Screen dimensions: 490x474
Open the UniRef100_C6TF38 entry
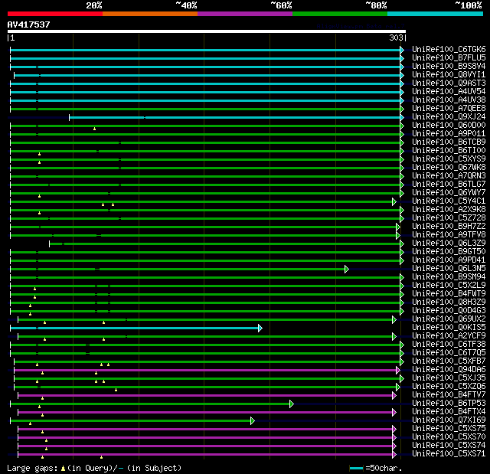point(449,345)
